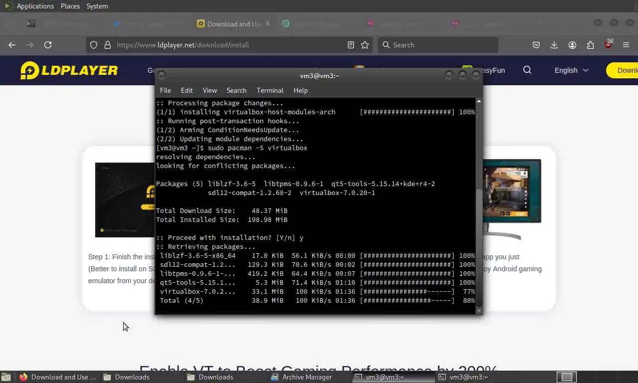
Task: Open Firefox downloads panel arrow
Action: click(x=554, y=45)
